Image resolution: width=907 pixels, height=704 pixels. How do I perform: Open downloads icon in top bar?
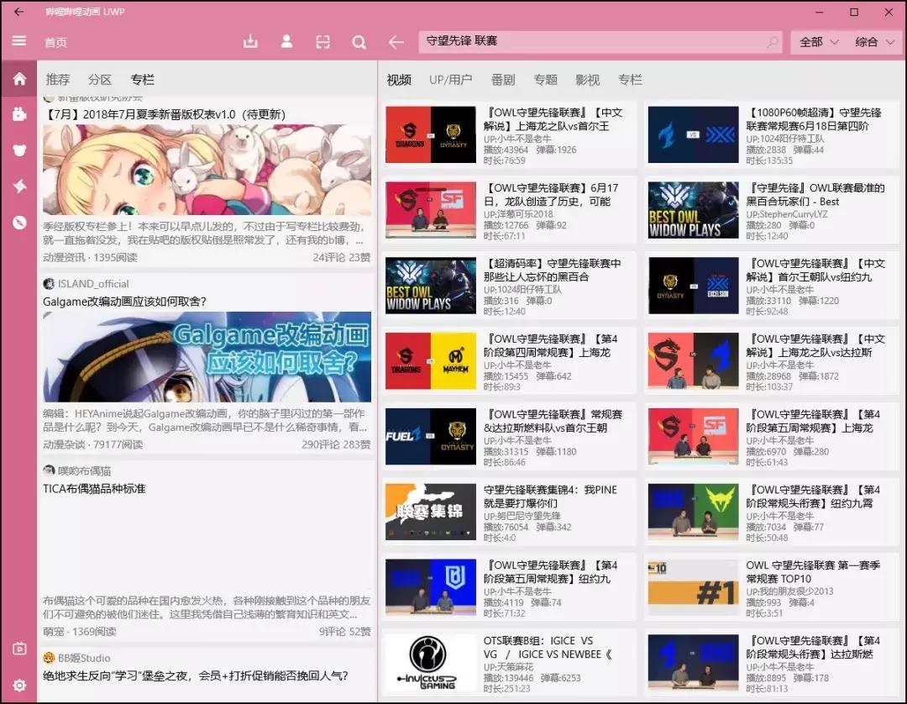[250, 42]
